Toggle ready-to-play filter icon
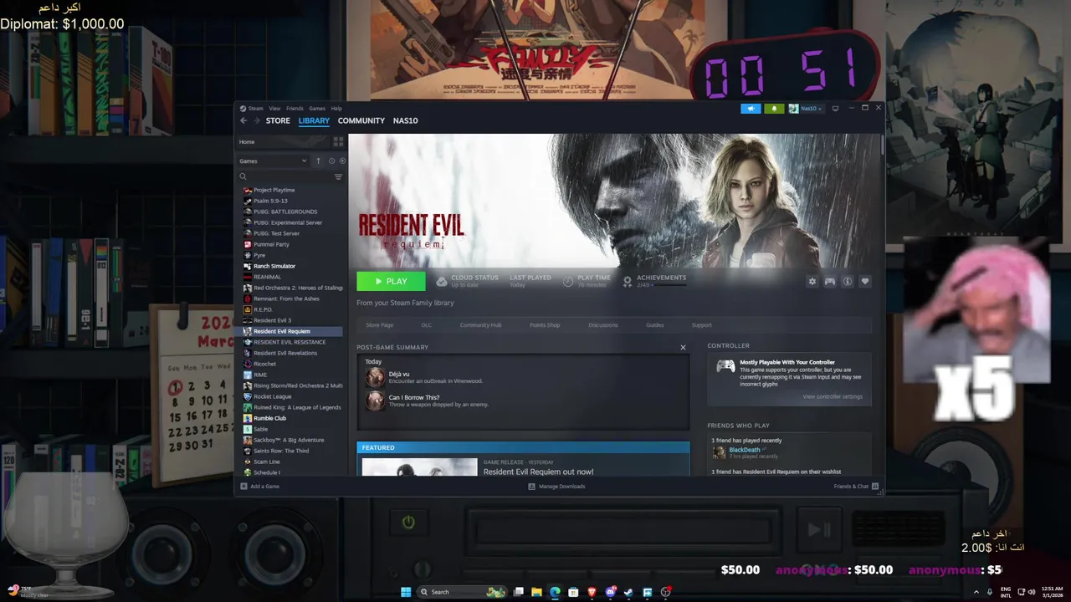 pyautogui.click(x=342, y=161)
